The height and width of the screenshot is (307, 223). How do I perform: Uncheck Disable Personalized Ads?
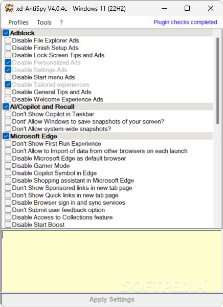[x=8, y=62]
